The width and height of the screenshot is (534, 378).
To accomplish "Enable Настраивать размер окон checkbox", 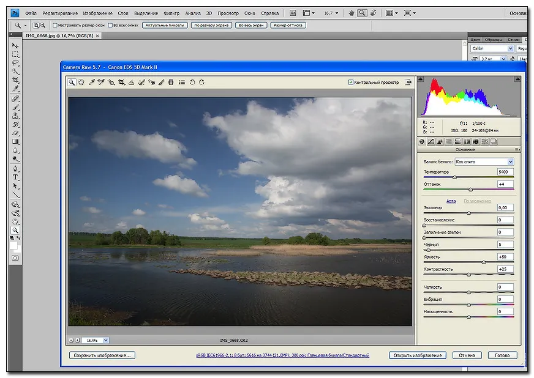I will (x=55, y=25).
